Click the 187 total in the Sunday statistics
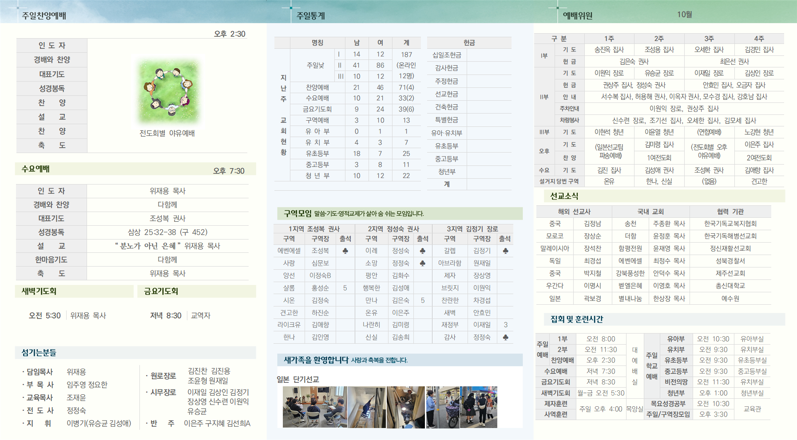Screen dimensions: 797x440 [x=406, y=55]
